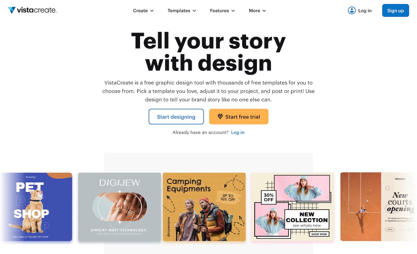Open the Features dropdown

click(222, 10)
